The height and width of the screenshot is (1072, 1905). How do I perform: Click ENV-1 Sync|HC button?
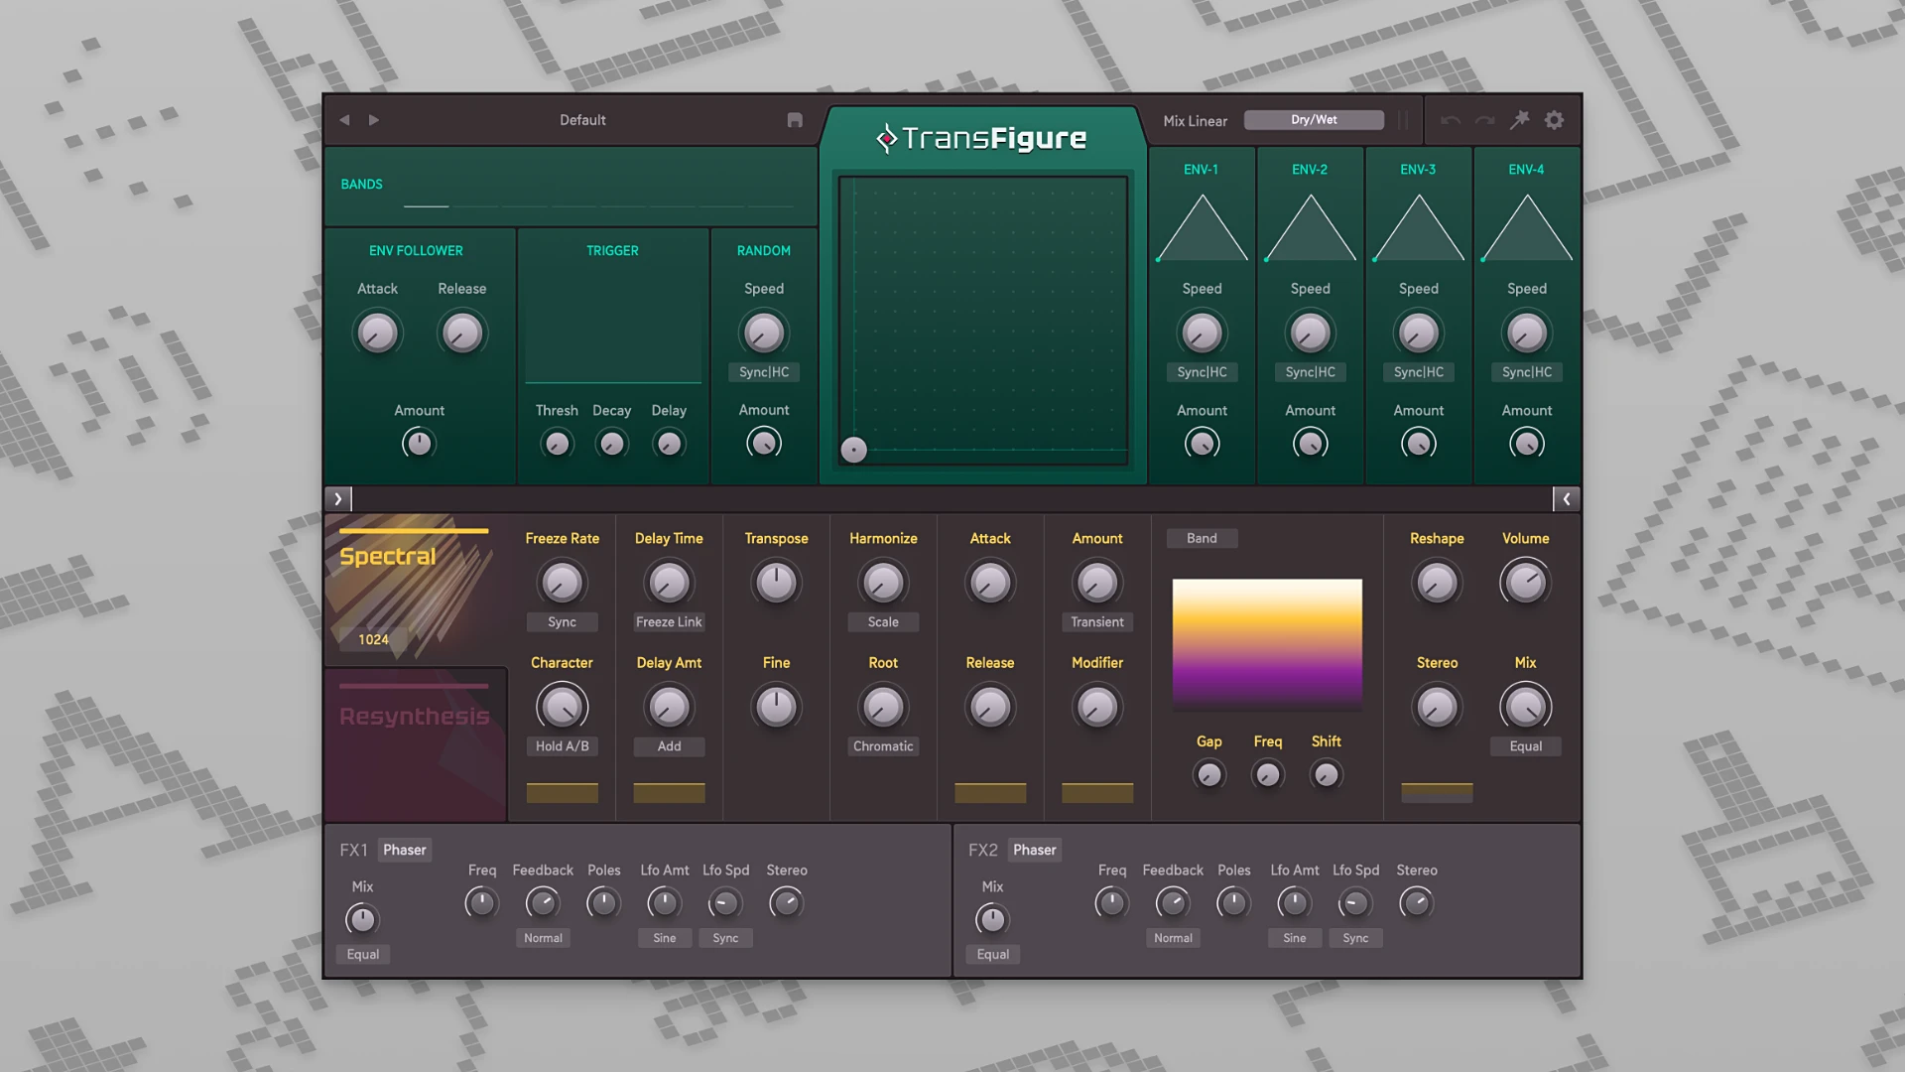1202,372
